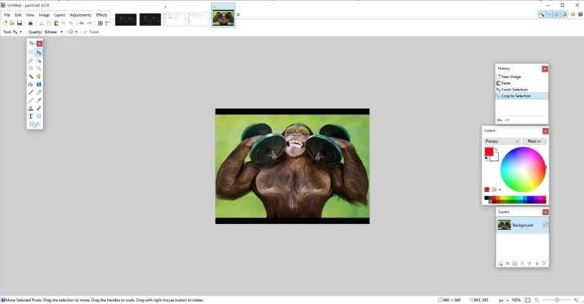Select the Shapes tool
The width and height of the screenshot is (584, 304).
coord(35,125)
